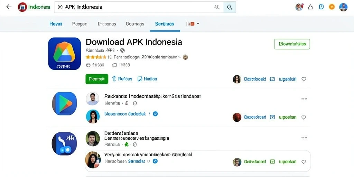354x177 pixels.
Task: Clear search with the X icon
Action: (x=217, y=7)
